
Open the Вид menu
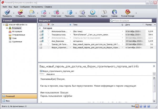[10, 7]
